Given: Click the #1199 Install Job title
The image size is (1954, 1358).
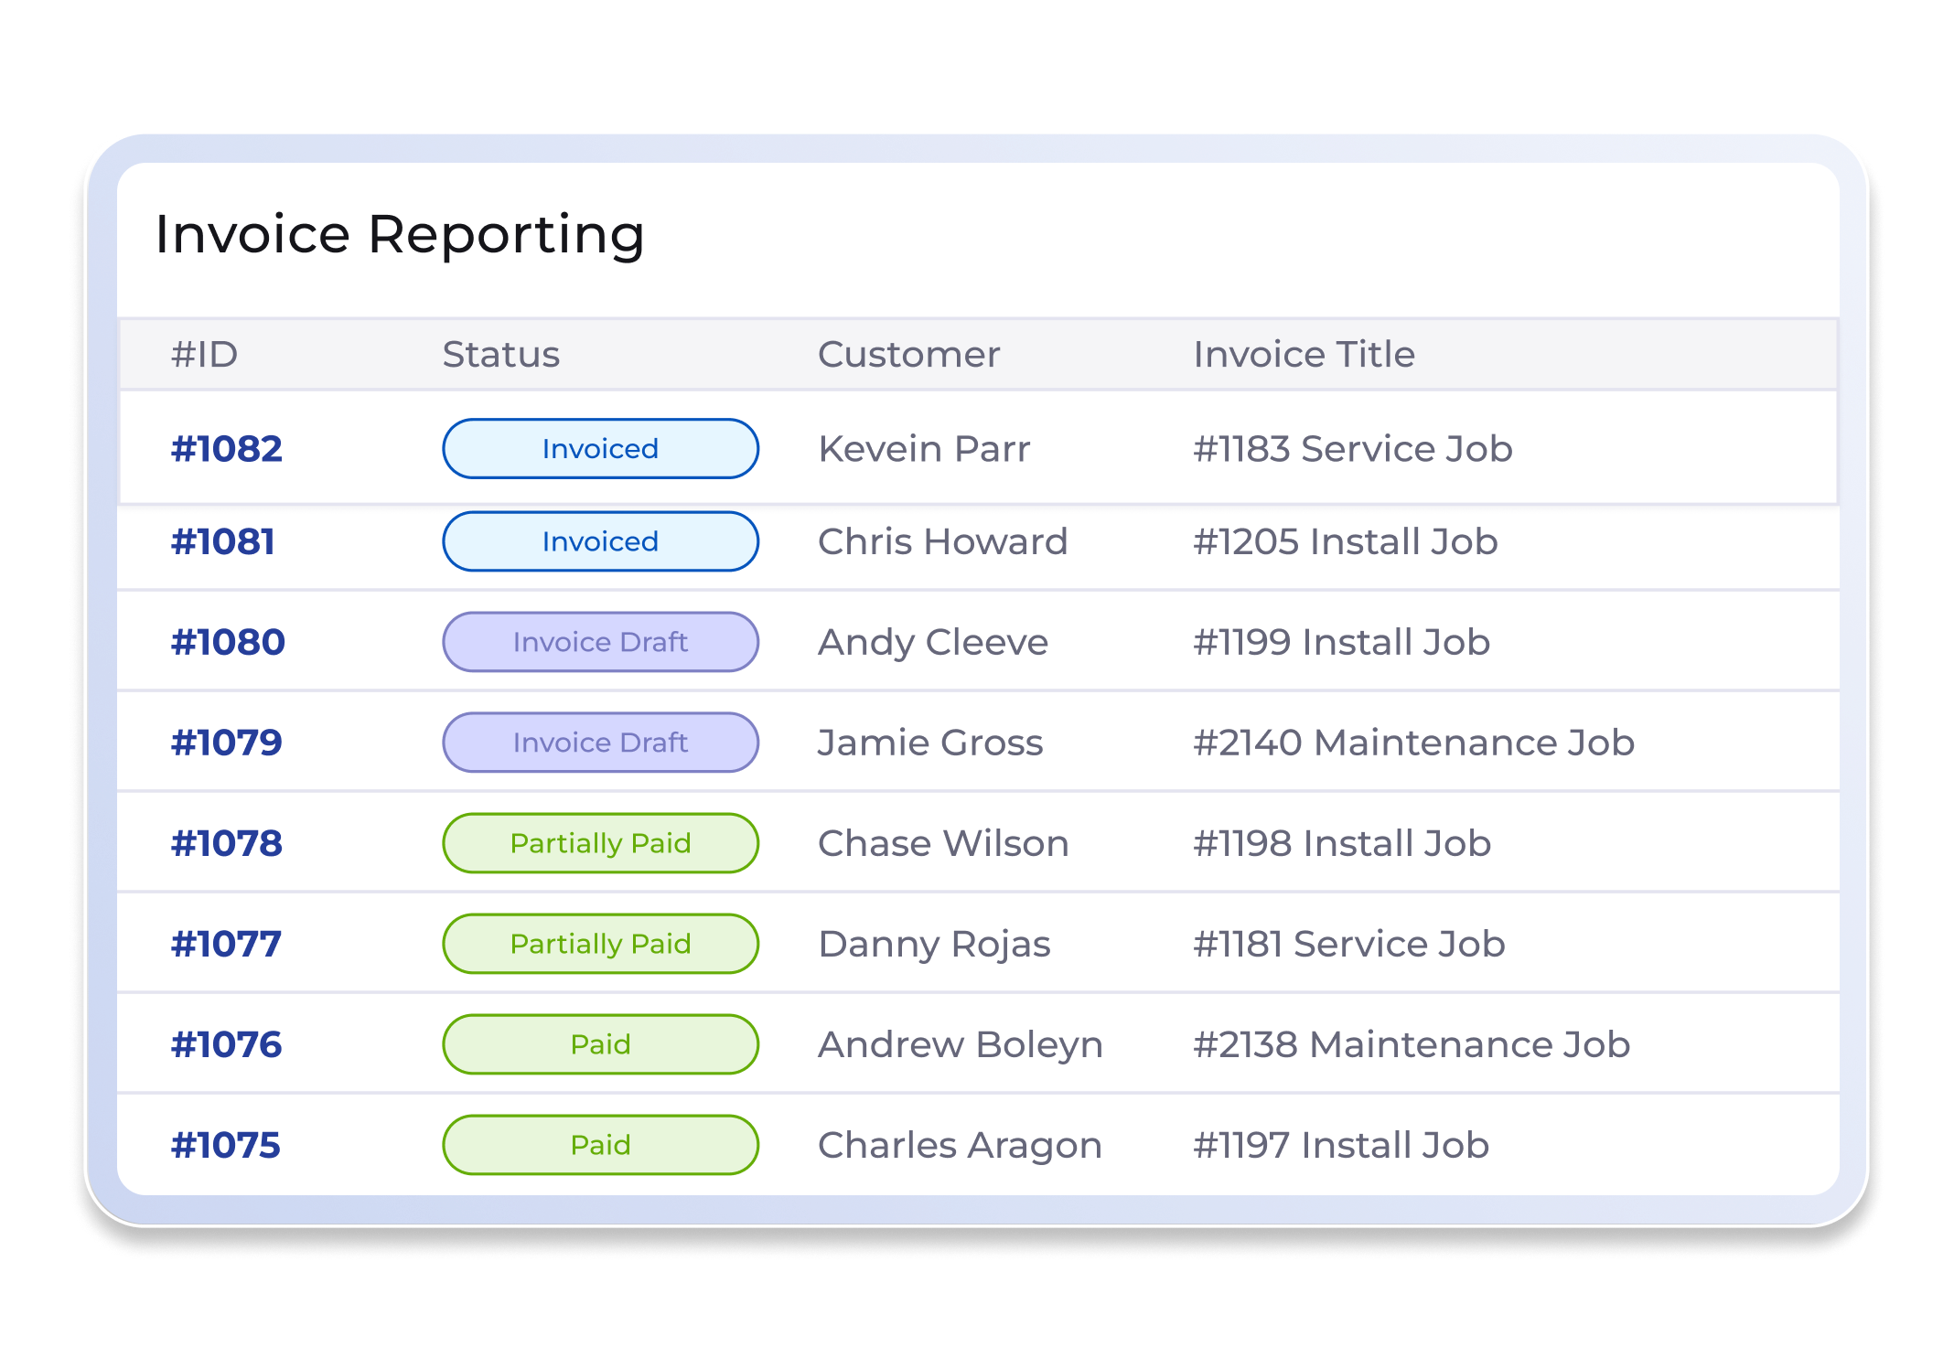Looking at the screenshot, I should [x=1342, y=643].
